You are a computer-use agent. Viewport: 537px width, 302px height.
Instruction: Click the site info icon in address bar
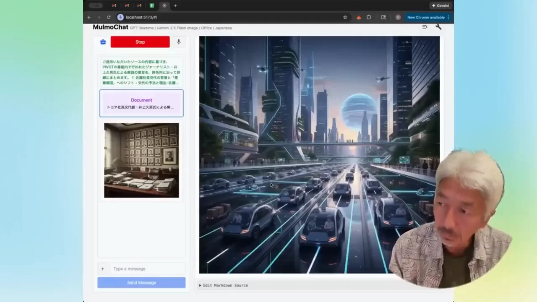point(120,17)
